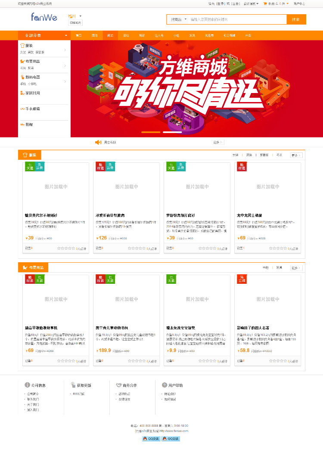Image resolution: width=323 pixels, height=450 pixels.
Task: Click the green 七天退 badge on 婴儿免洗宝宝饭兜 card
Action: (171, 279)
